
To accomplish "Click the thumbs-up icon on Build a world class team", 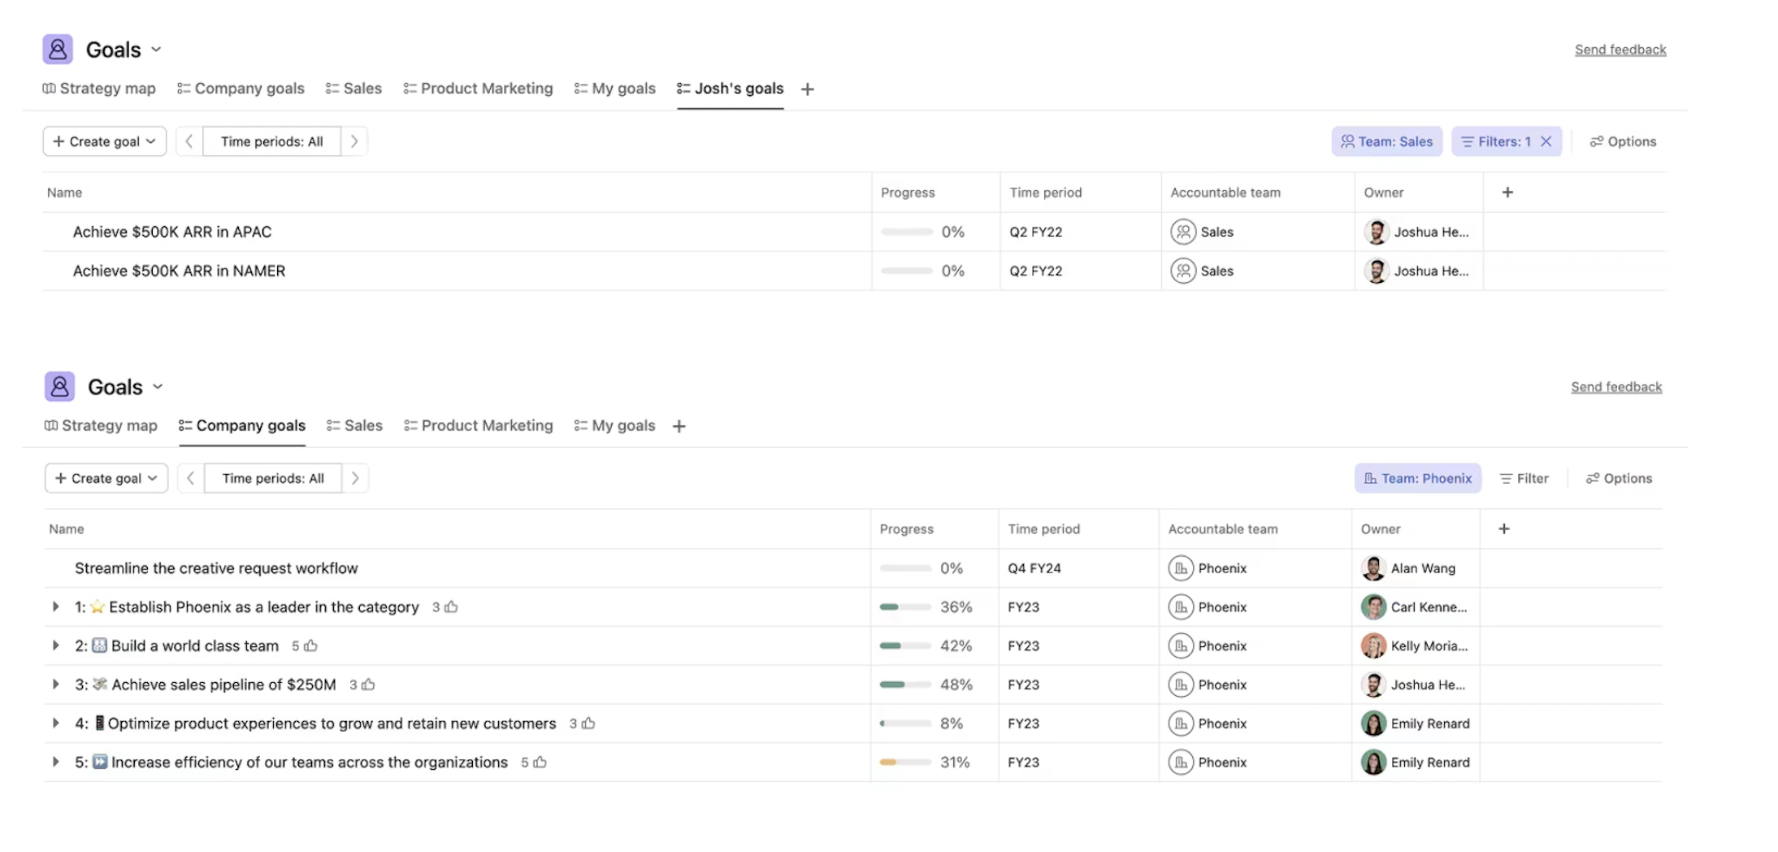I will pyautogui.click(x=310, y=645).
